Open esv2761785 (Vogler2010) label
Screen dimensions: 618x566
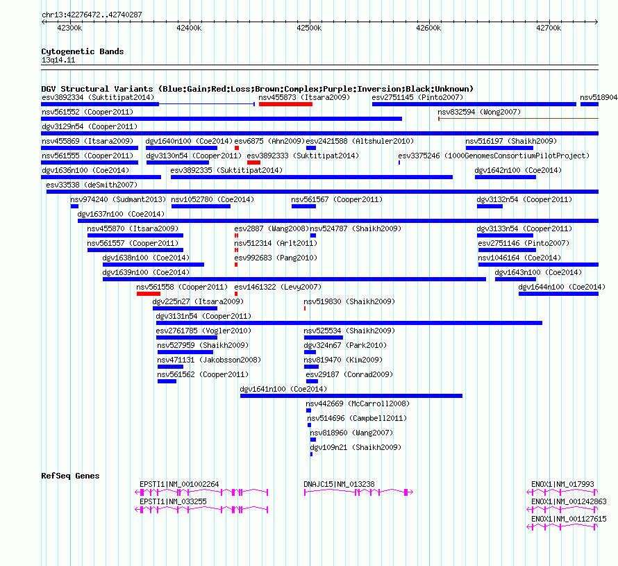point(203,331)
